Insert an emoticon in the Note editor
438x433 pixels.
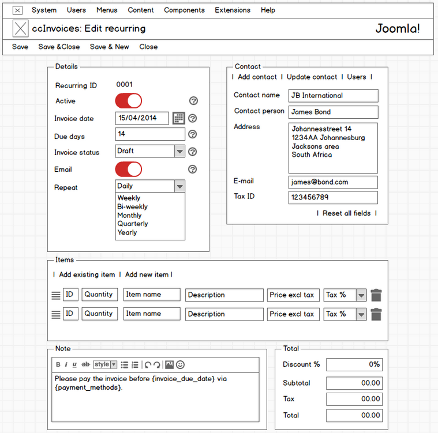pos(181,364)
